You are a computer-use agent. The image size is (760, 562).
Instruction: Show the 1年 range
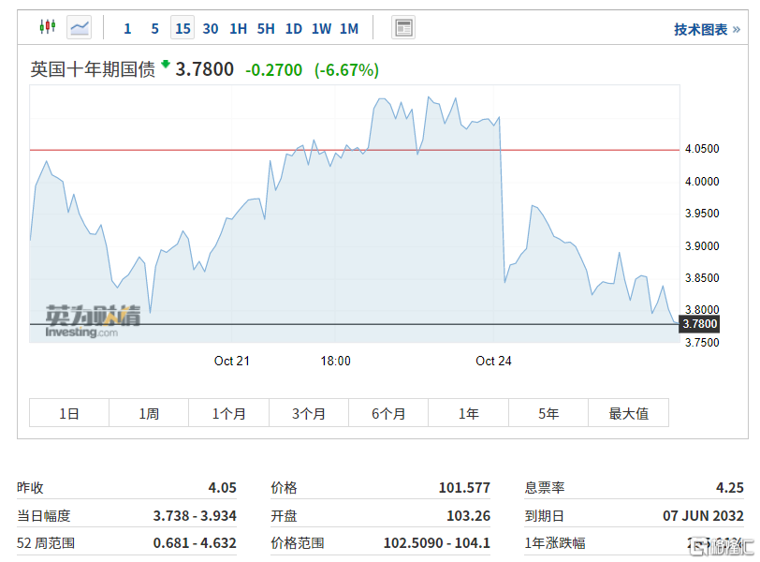click(x=468, y=413)
